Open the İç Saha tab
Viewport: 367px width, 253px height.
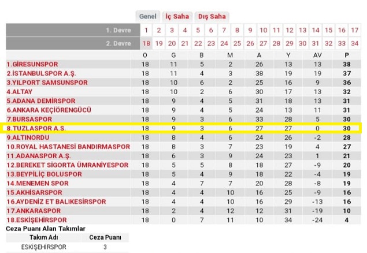177,16
